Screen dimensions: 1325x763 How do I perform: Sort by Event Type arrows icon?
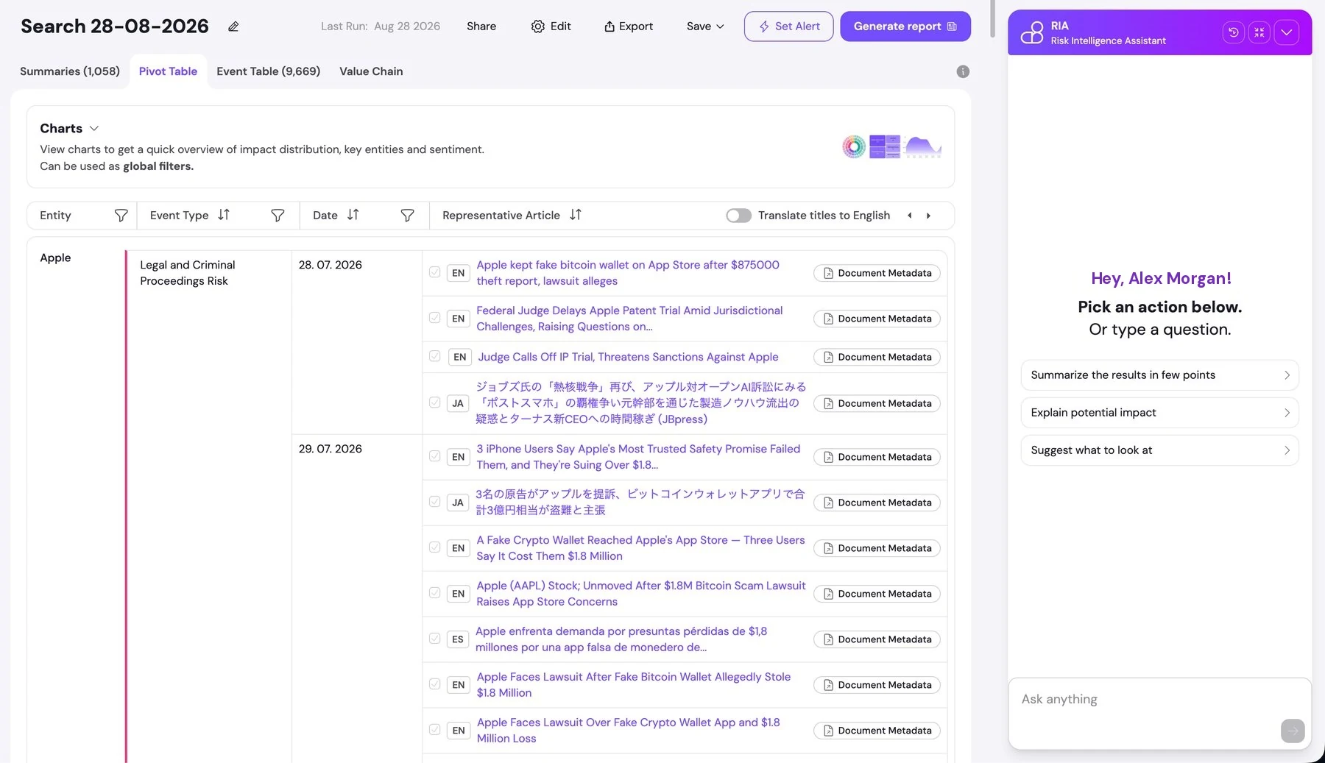(x=224, y=215)
